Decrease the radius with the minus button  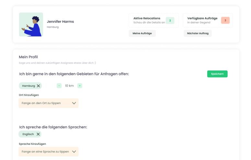pos(59,86)
